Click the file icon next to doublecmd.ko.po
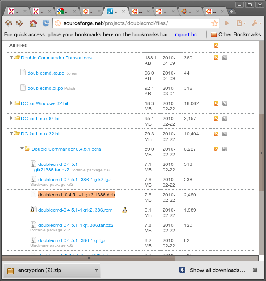266x281 pixels. 23,72
